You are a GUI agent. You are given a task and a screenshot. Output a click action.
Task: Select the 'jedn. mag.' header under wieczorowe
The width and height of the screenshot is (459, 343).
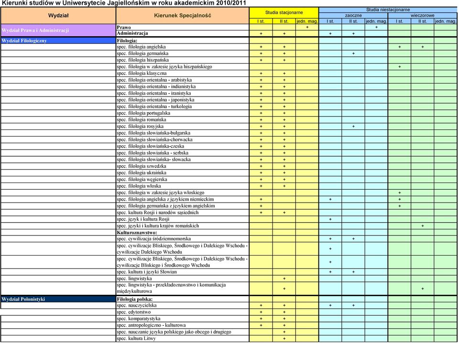[x=446, y=21]
